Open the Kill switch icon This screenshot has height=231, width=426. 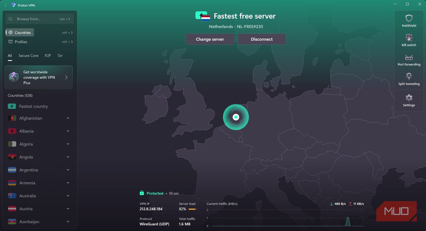(x=409, y=38)
